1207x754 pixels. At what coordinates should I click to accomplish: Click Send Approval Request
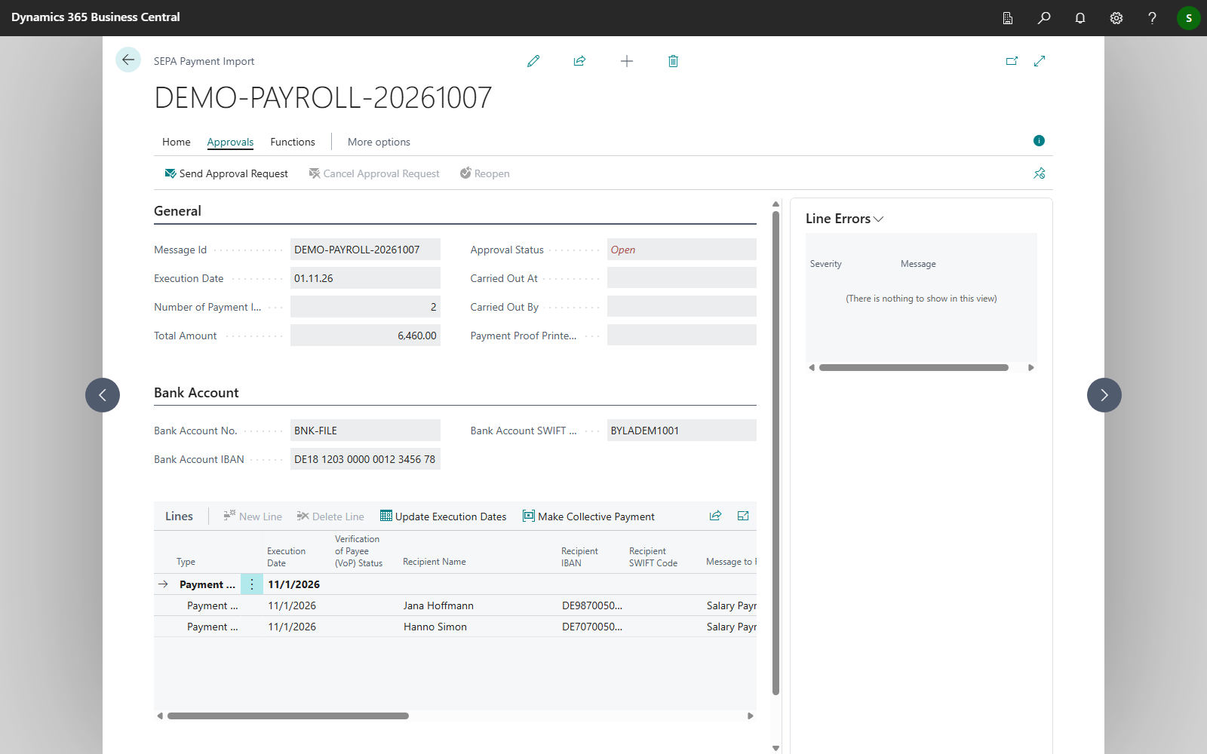point(226,173)
